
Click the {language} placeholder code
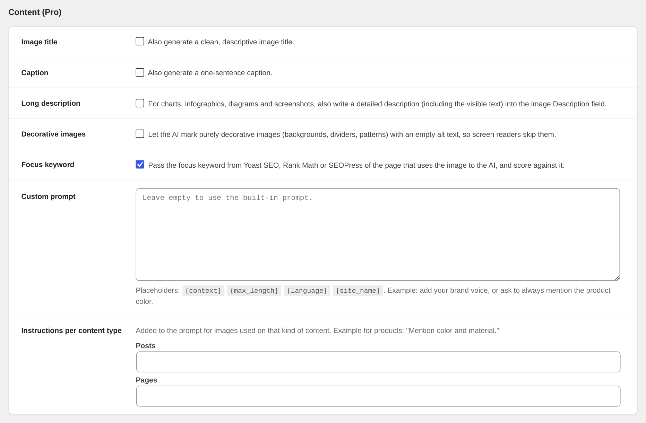[307, 291]
